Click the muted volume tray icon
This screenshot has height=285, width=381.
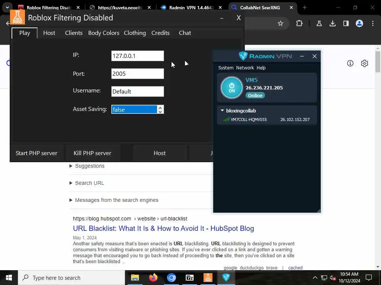tap(333, 278)
